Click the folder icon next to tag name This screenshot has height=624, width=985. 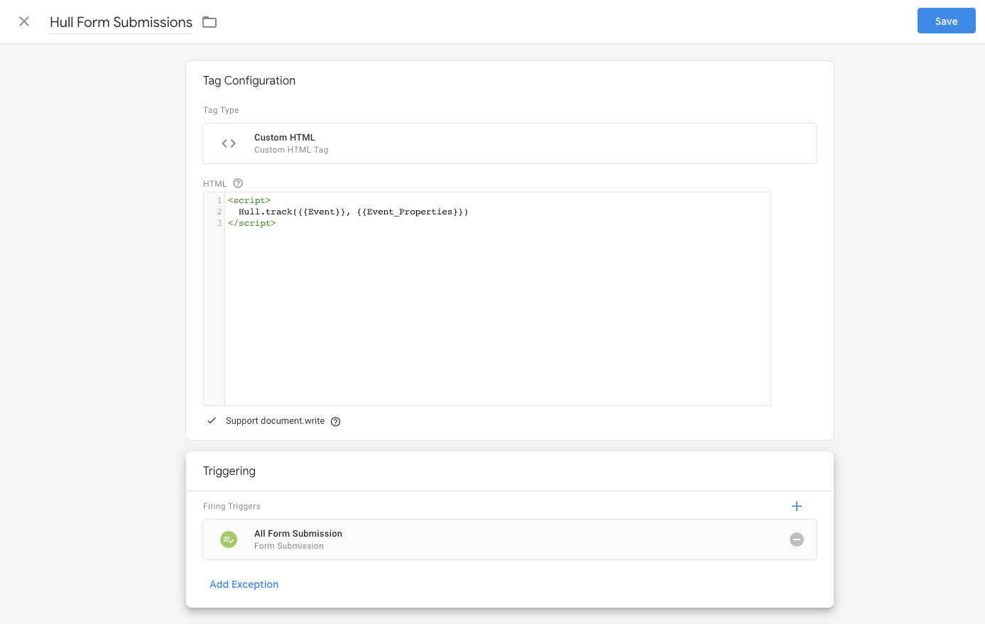(x=209, y=22)
